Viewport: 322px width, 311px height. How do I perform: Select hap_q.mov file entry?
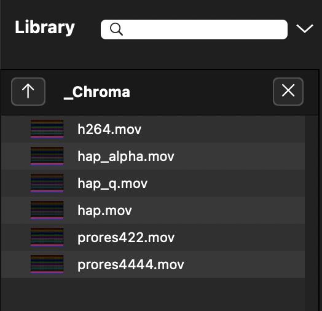coord(153,183)
